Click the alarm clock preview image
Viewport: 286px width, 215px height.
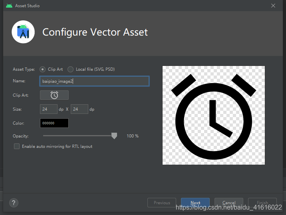point(214,115)
